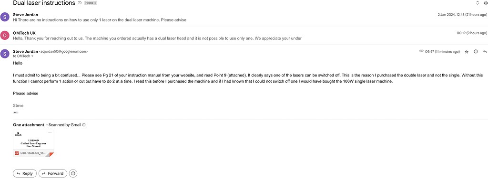The height and width of the screenshot is (189, 488).
Task: Expand recipient details arrow next to 'to OMTech'
Action: tap(32, 56)
